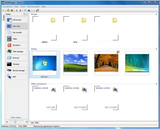Select File transfer mode
The height and width of the screenshot is (129, 160).
click(17, 32)
